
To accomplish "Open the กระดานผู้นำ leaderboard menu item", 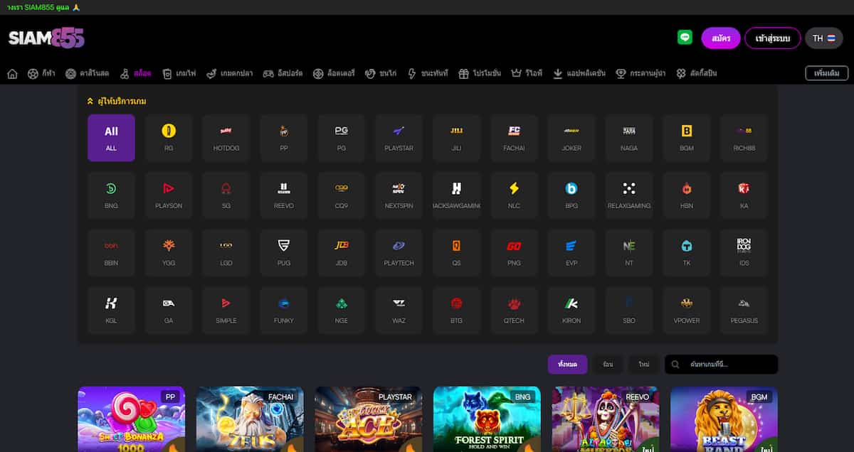I will coord(640,73).
